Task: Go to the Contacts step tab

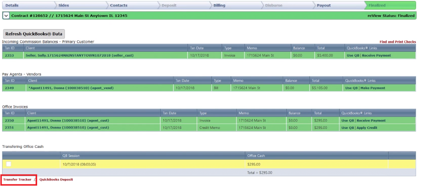Action: (x=119, y=5)
